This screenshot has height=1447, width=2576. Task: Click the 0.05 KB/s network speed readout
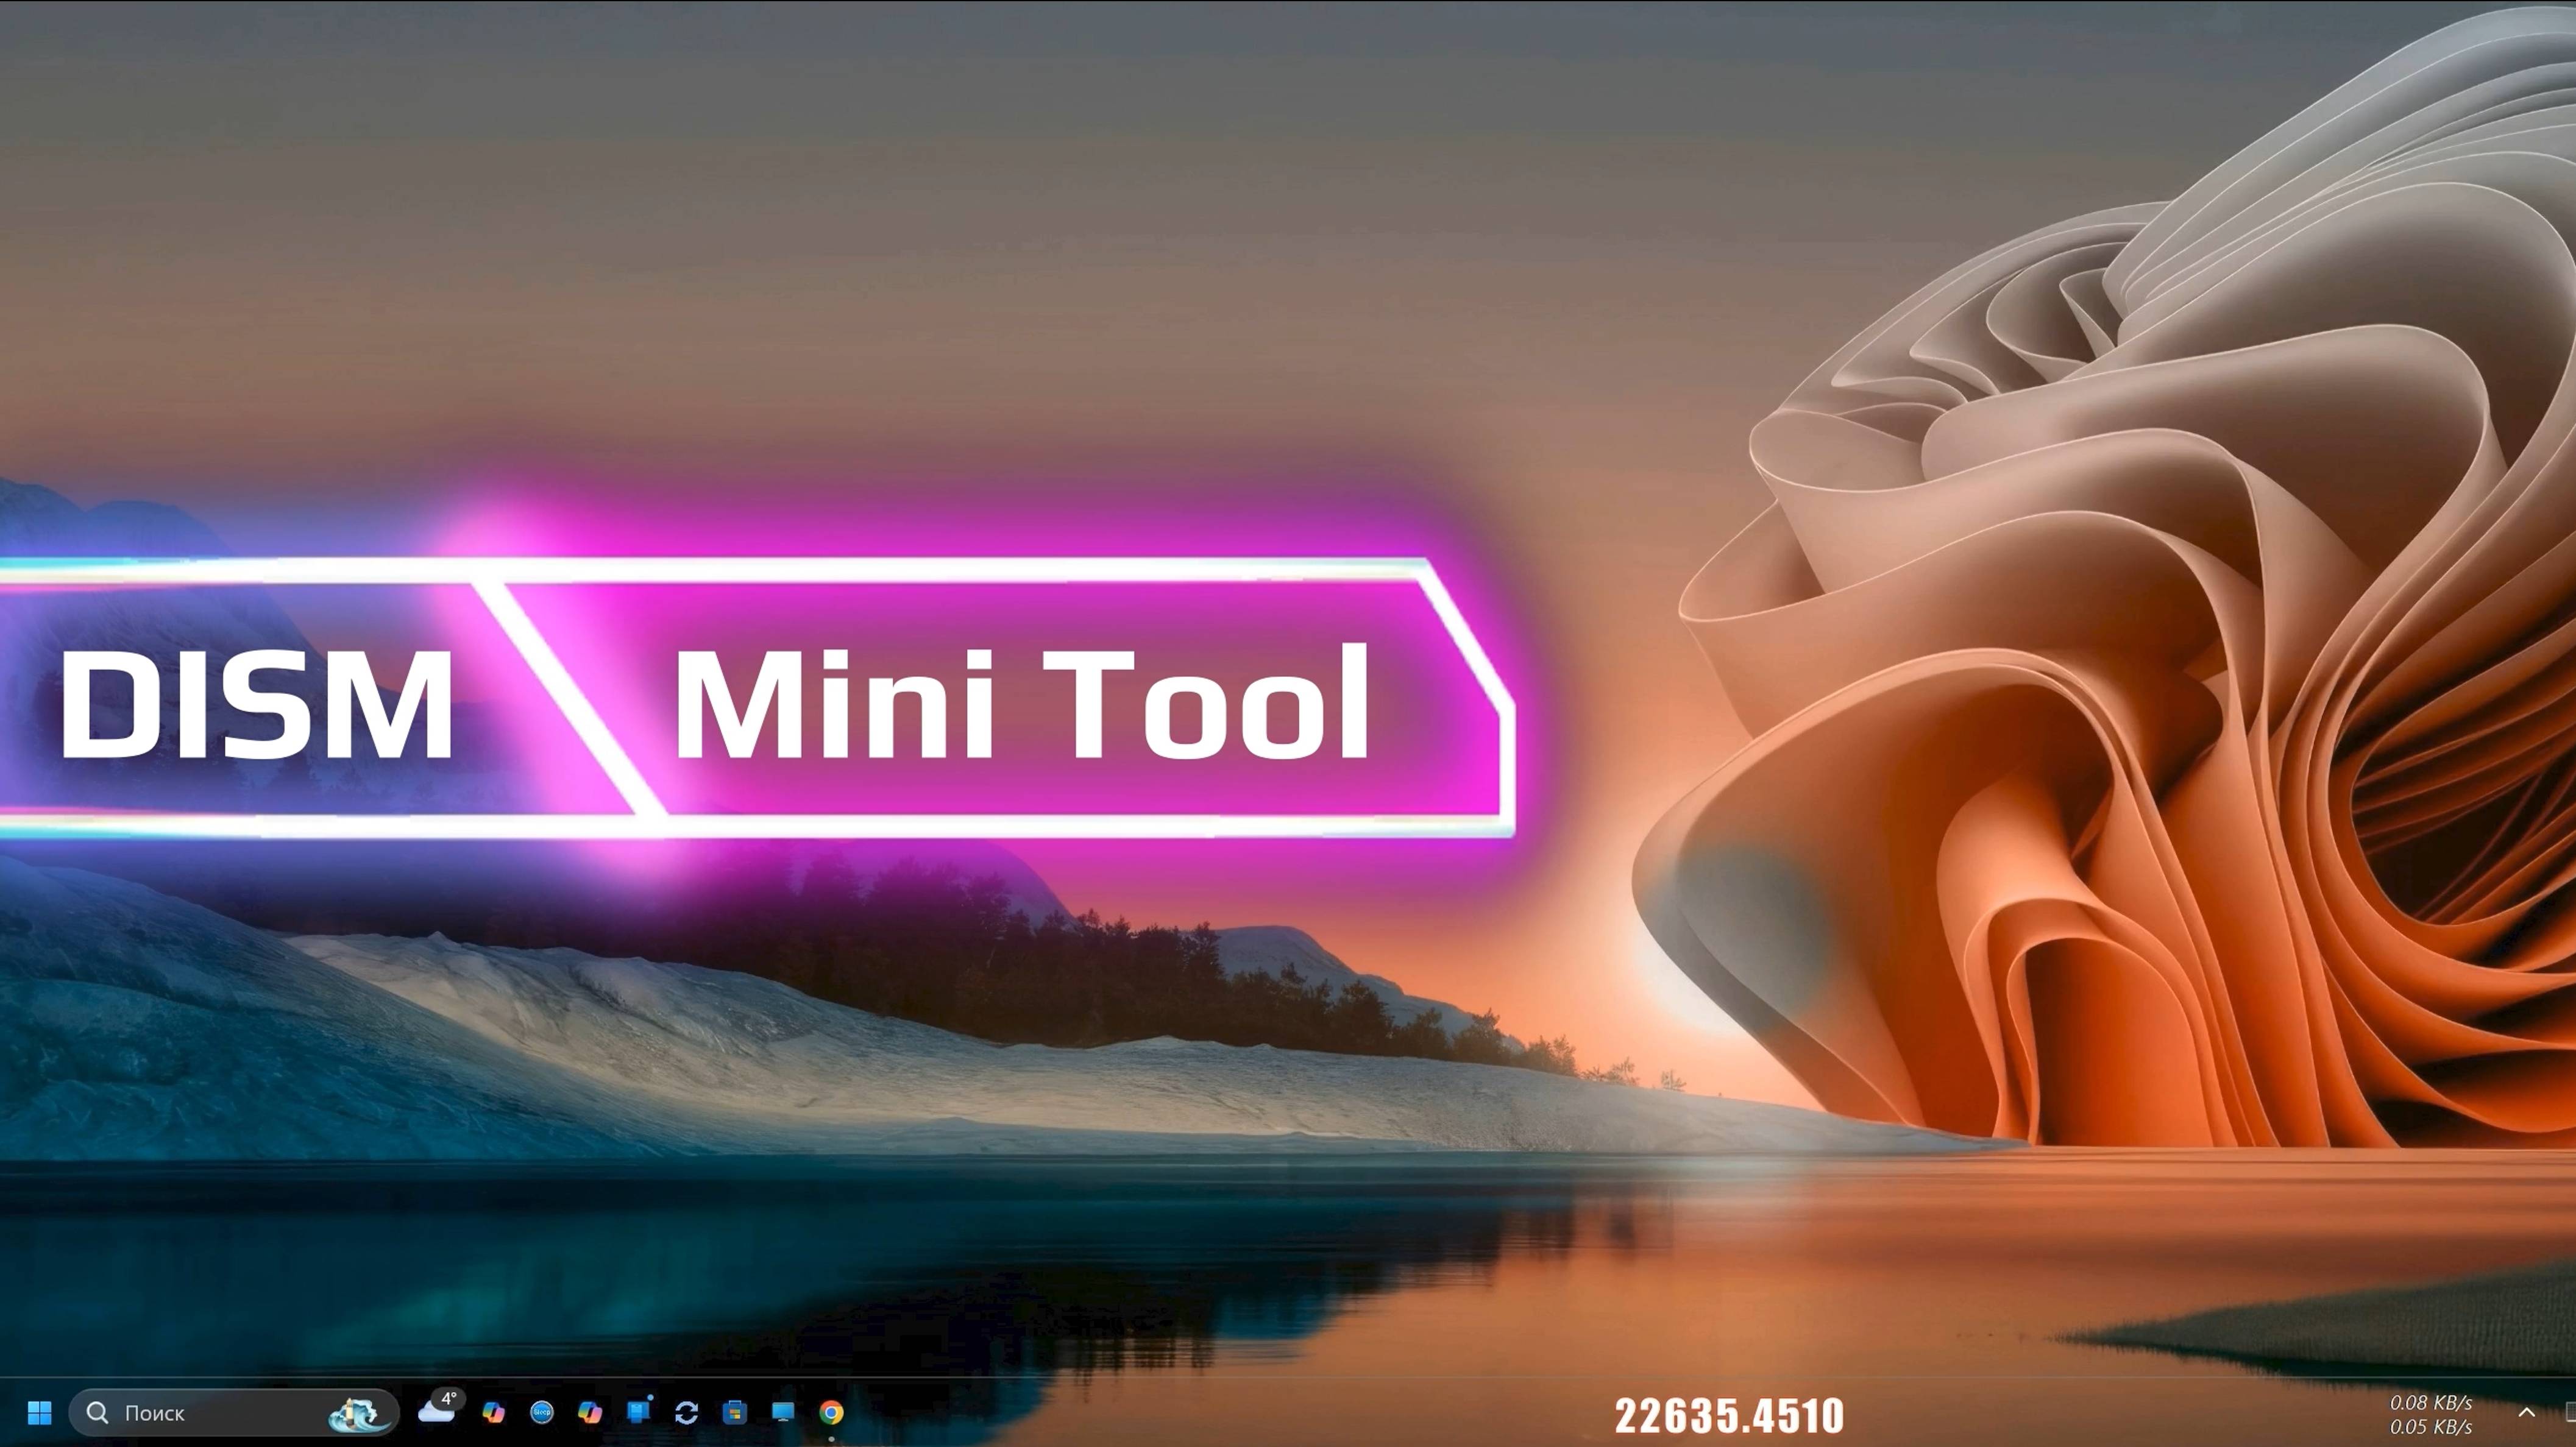click(x=2430, y=1426)
